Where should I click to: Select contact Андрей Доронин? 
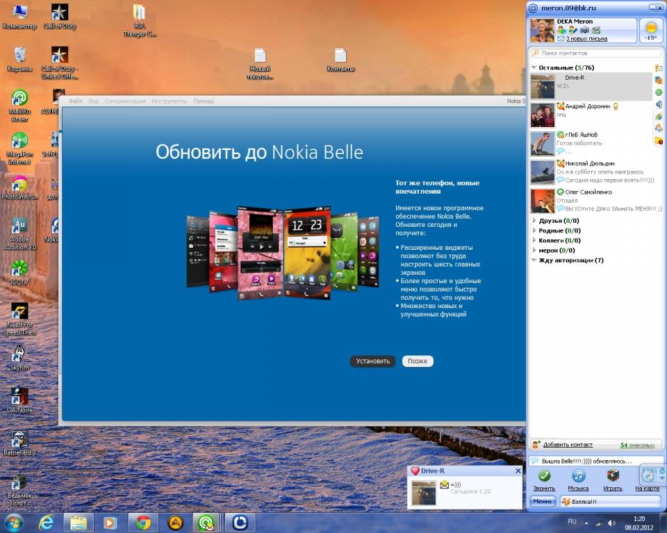point(591,115)
